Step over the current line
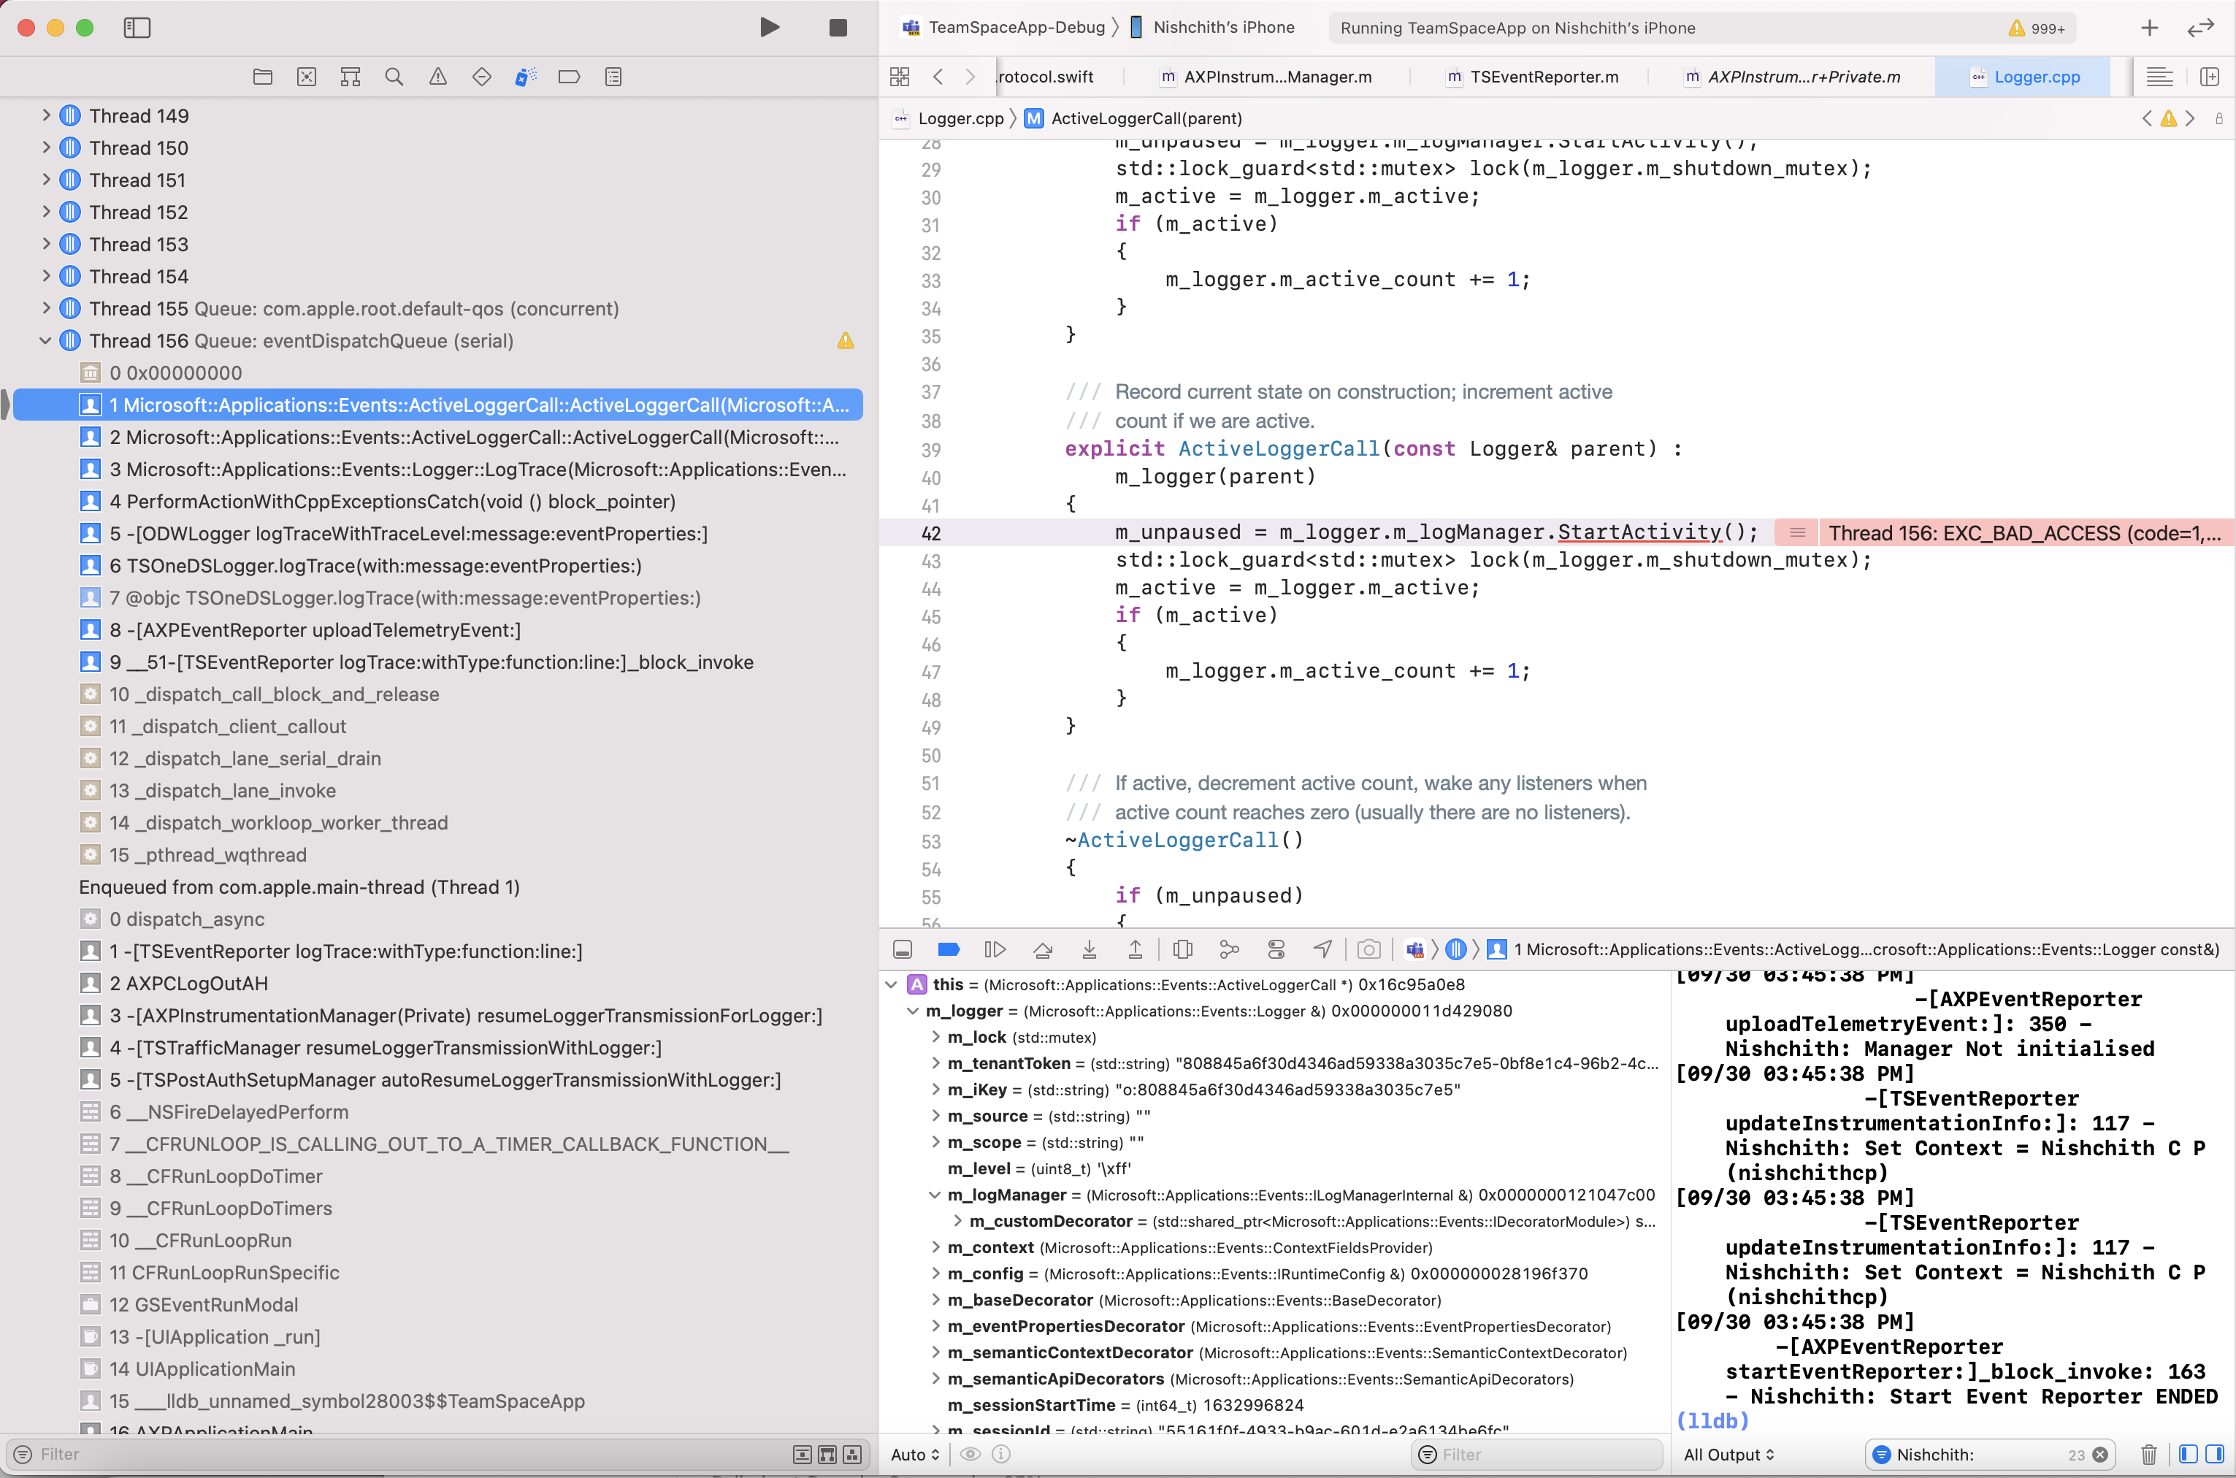The image size is (2236, 1478). coord(1043,949)
